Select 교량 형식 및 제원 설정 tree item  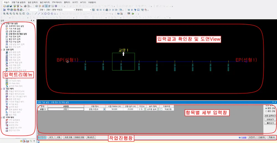[18, 34]
